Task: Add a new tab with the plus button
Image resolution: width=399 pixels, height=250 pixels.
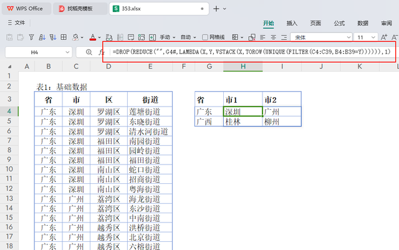Action: (216, 9)
